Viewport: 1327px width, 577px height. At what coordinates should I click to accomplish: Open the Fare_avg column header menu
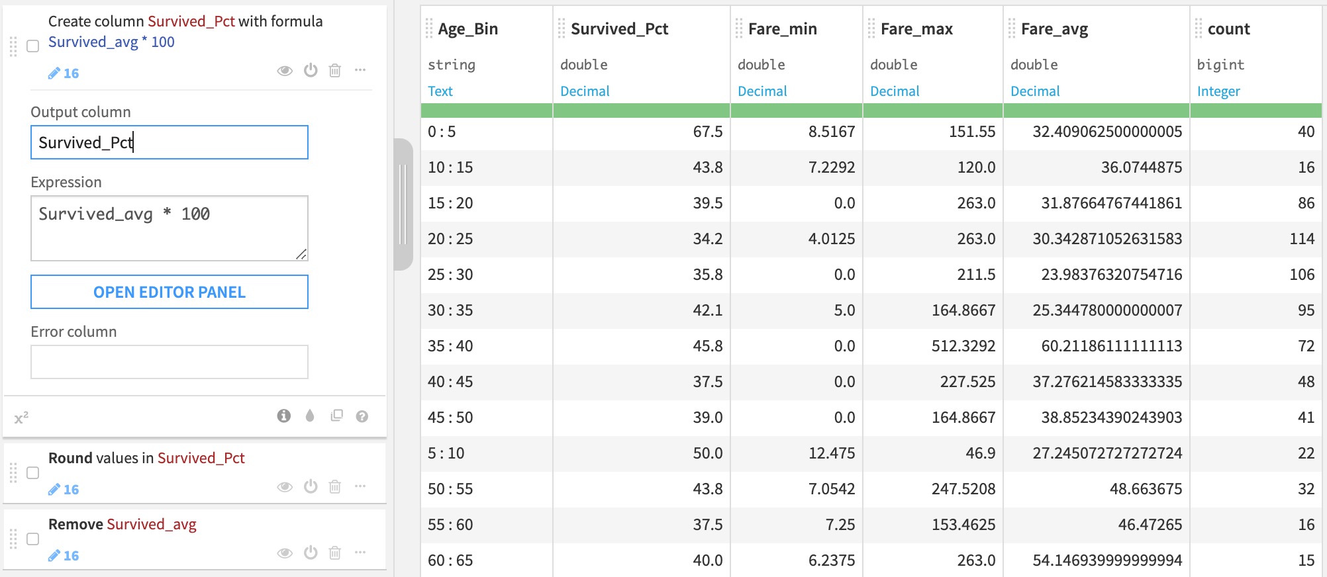[x=1054, y=29]
